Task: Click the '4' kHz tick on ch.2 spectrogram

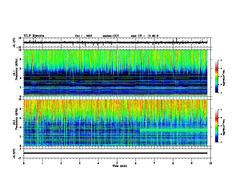Action: point(21,127)
